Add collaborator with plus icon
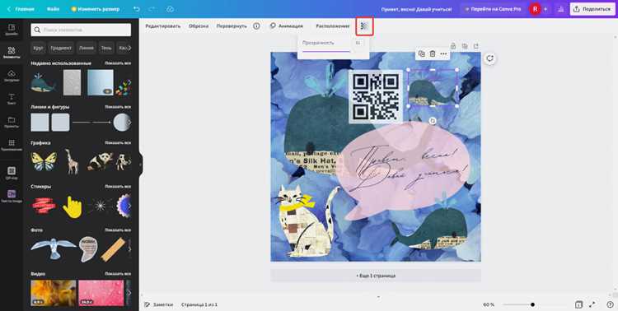Image resolution: width=618 pixels, height=311 pixels. pyautogui.click(x=545, y=9)
